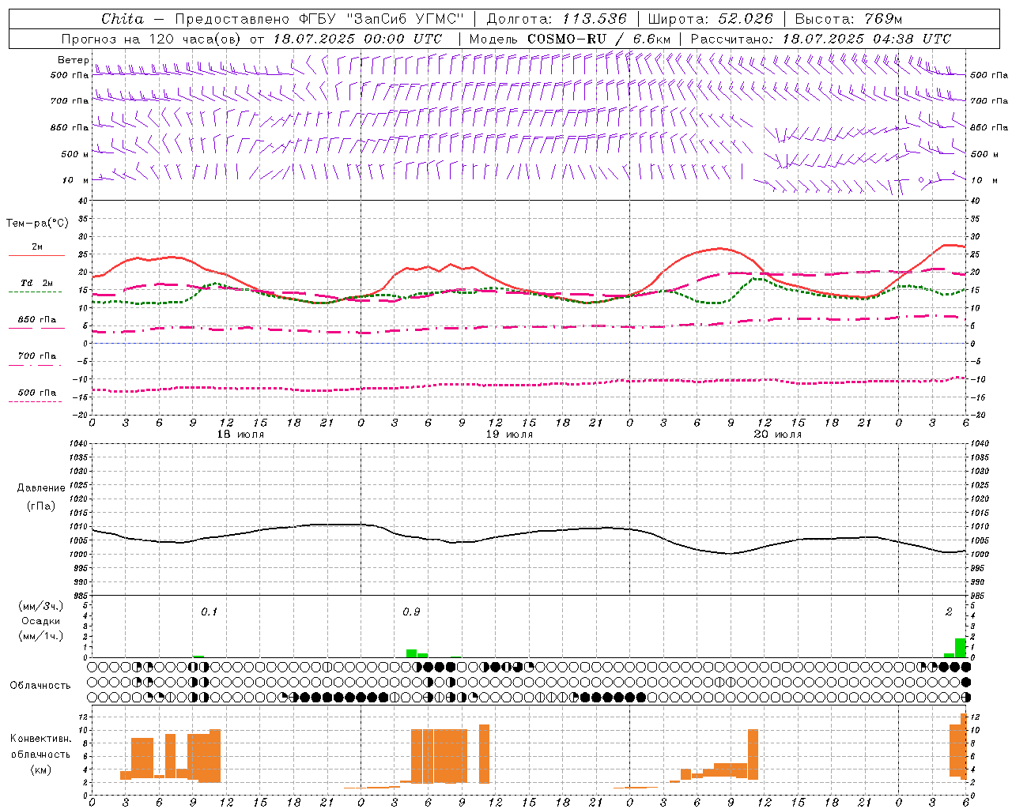This screenshot has width=1012, height=809.
Task: Click the Тем-ра(°C) temperature panel label
Action: click(37, 224)
